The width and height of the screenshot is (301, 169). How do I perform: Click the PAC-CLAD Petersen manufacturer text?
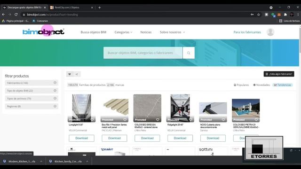(x=111, y=131)
